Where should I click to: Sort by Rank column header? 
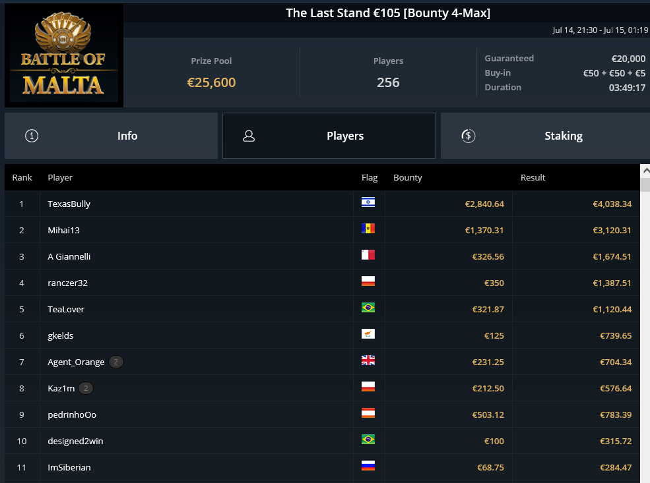pyautogui.click(x=22, y=177)
